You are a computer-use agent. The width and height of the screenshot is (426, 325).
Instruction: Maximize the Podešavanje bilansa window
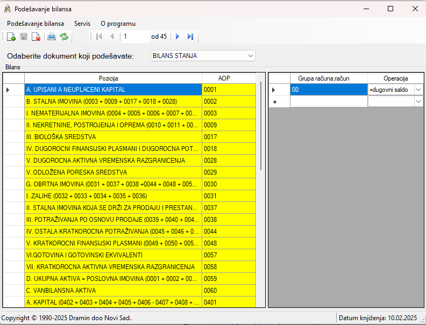pyautogui.click(x=390, y=9)
